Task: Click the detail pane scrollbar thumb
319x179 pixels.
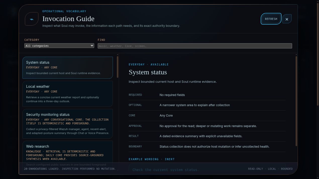Action: tap(296, 101)
